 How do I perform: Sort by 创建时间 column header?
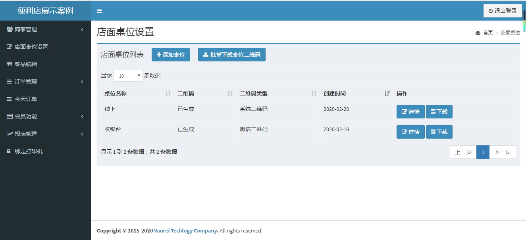[356, 93]
